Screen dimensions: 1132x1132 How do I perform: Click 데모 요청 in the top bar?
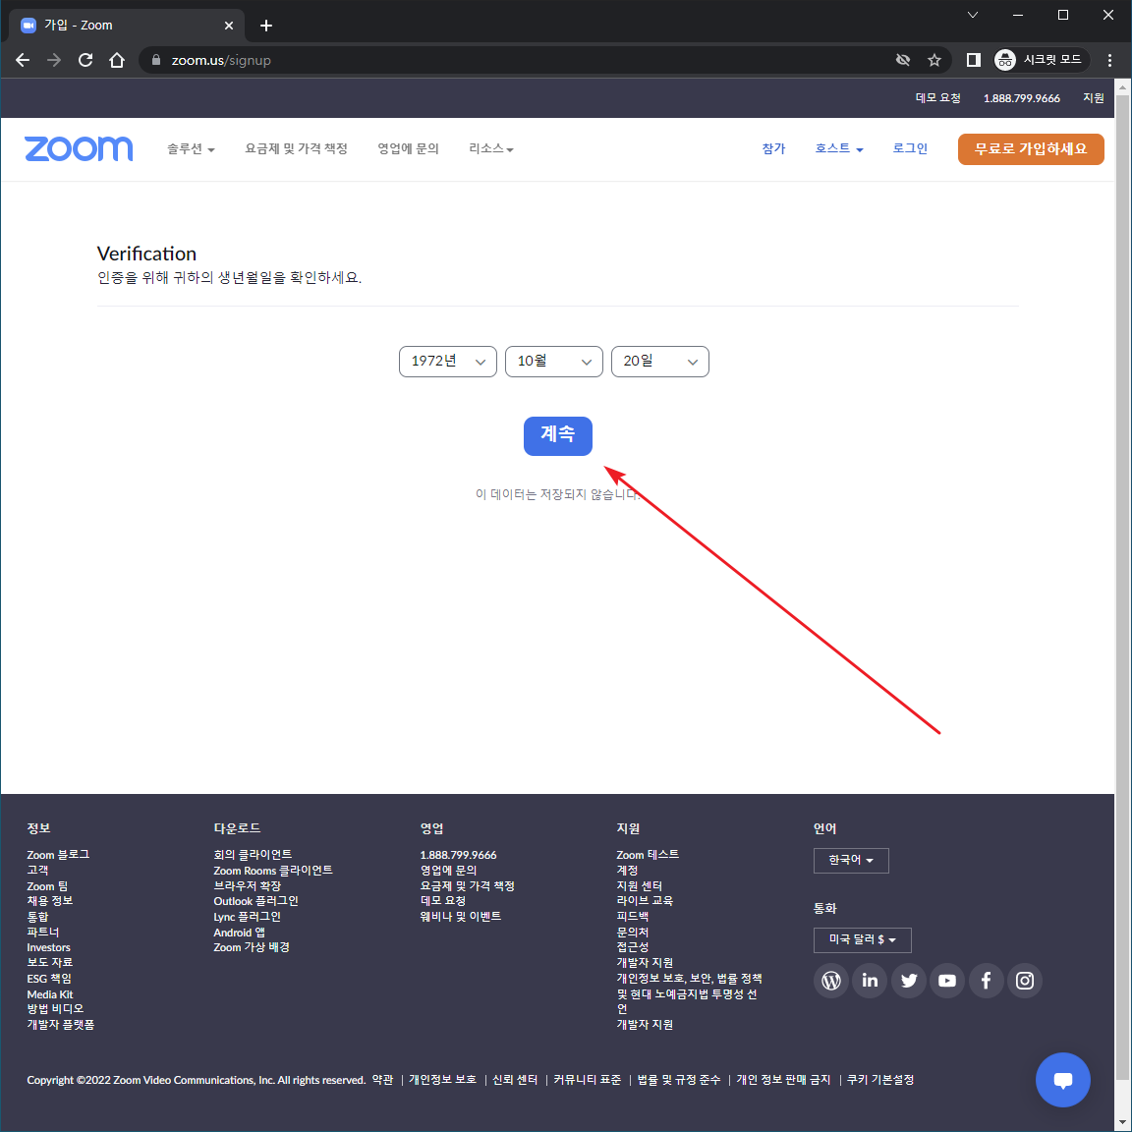pyautogui.click(x=937, y=98)
